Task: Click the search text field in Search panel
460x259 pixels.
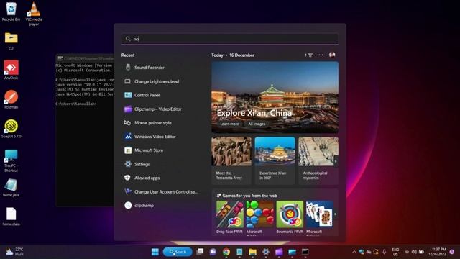Action: pyautogui.click(x=230, y=39)
